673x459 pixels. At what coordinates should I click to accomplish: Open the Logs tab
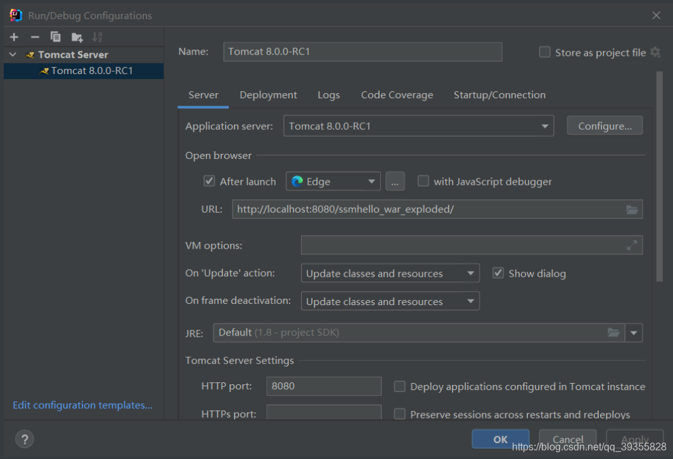(x=329, y=95)
